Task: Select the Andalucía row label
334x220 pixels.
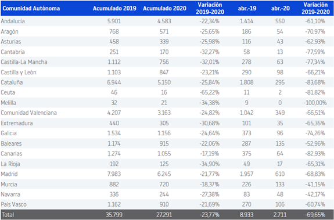Action: coord(13,21)
